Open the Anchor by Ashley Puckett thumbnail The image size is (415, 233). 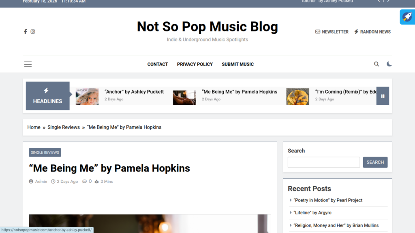87,97
